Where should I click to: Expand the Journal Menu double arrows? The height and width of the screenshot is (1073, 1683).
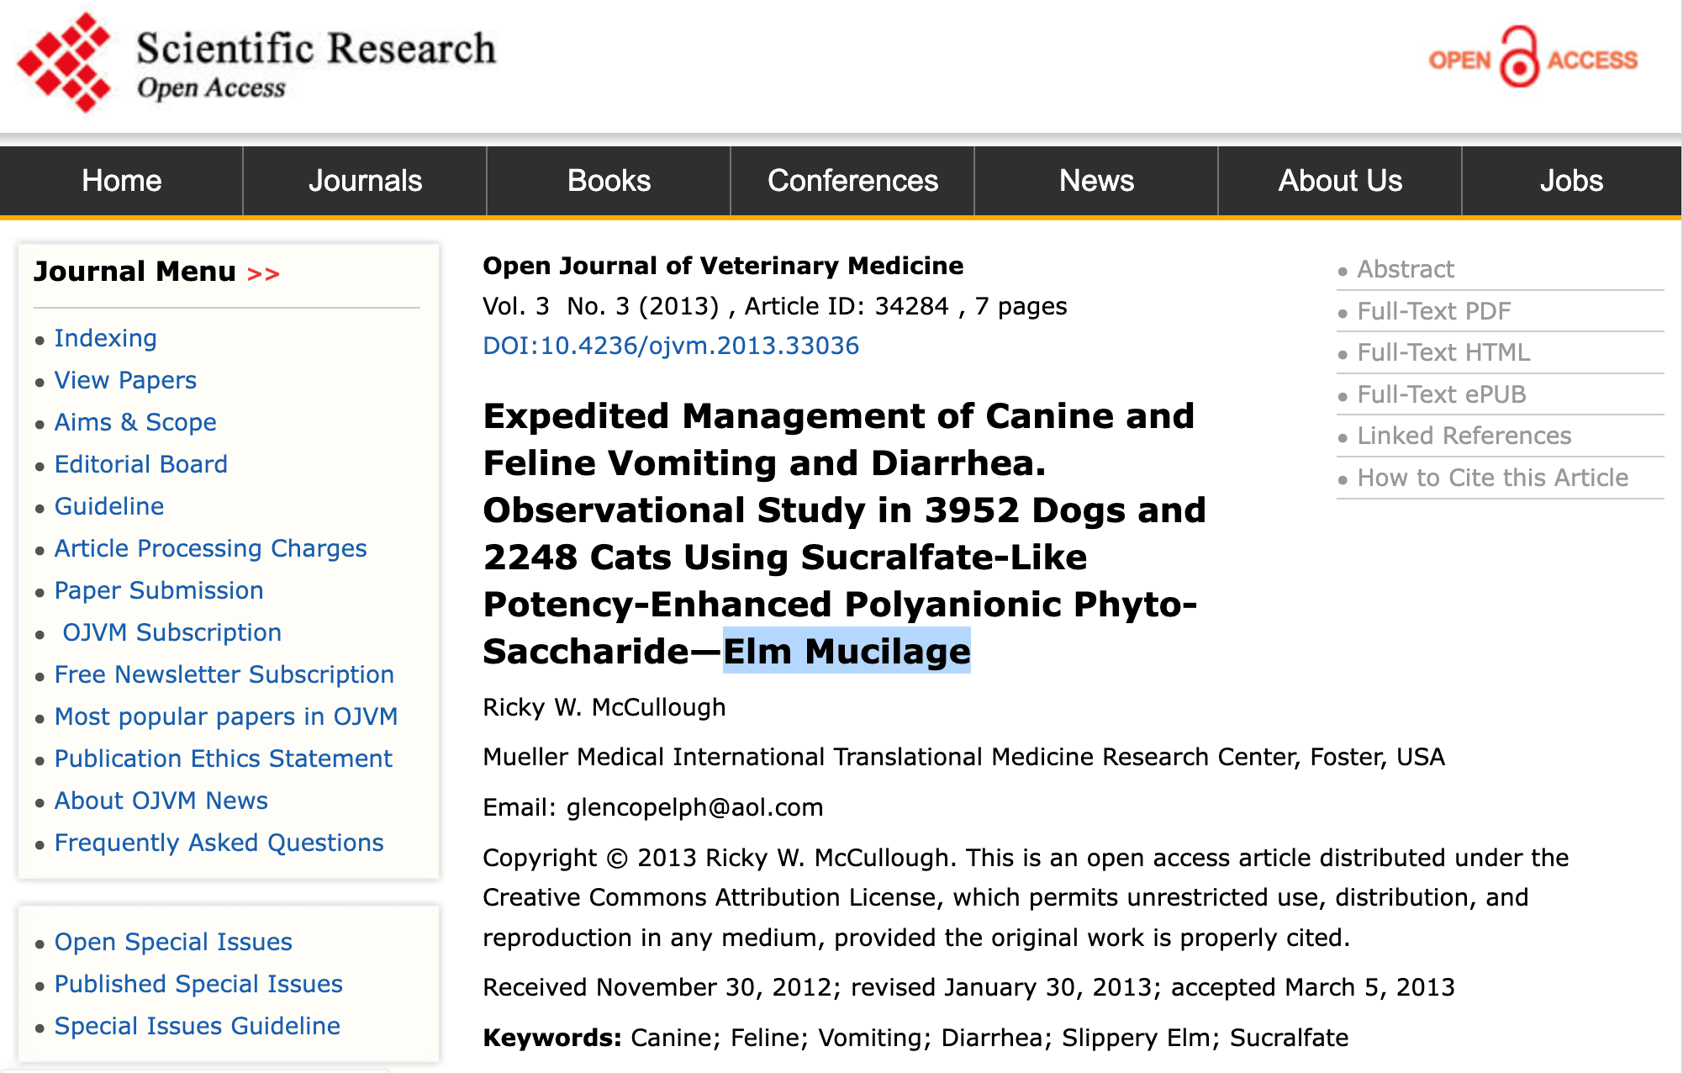pos(263,274)
